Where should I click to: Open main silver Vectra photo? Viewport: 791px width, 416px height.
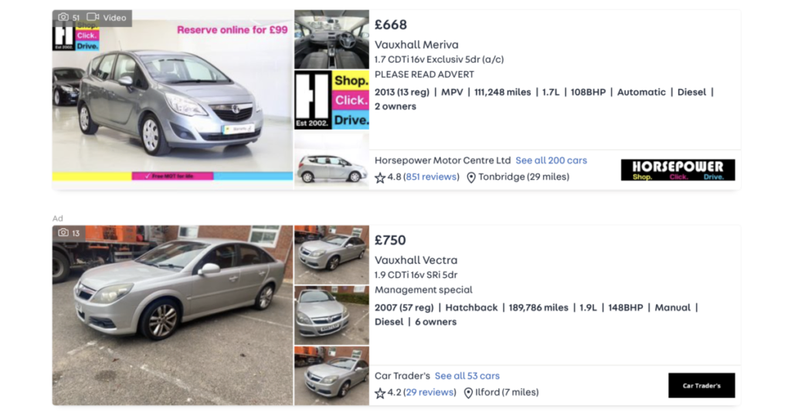(x=172, y=315)
